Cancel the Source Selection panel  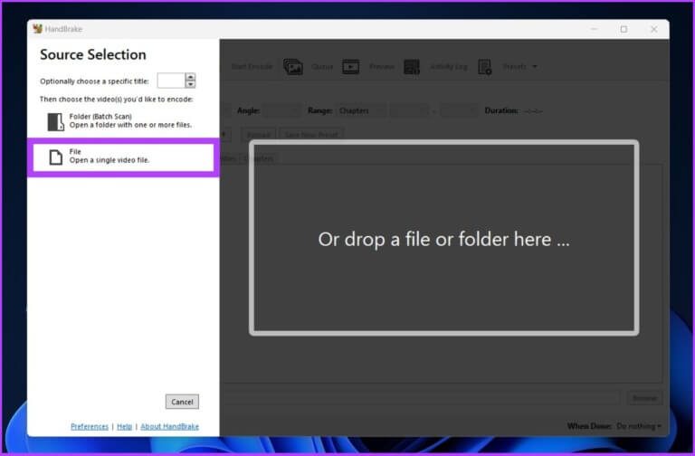182,402
